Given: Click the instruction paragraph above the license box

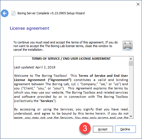Looking at the screenshot, I should pos(65,46).
